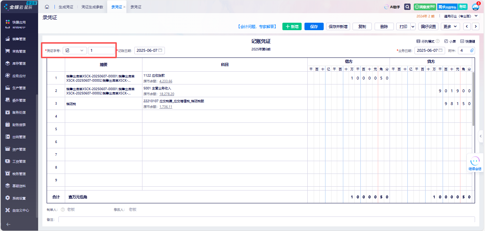Collapse the sidebar with the bottom arrow

[9, 224]
